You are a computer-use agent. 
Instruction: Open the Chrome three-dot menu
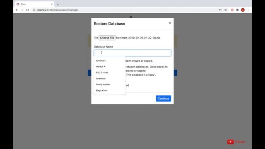tap(248, 10)
